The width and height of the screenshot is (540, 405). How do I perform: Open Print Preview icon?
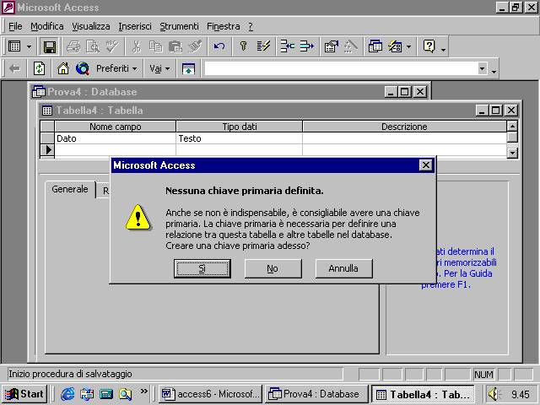tap(93, 46)
